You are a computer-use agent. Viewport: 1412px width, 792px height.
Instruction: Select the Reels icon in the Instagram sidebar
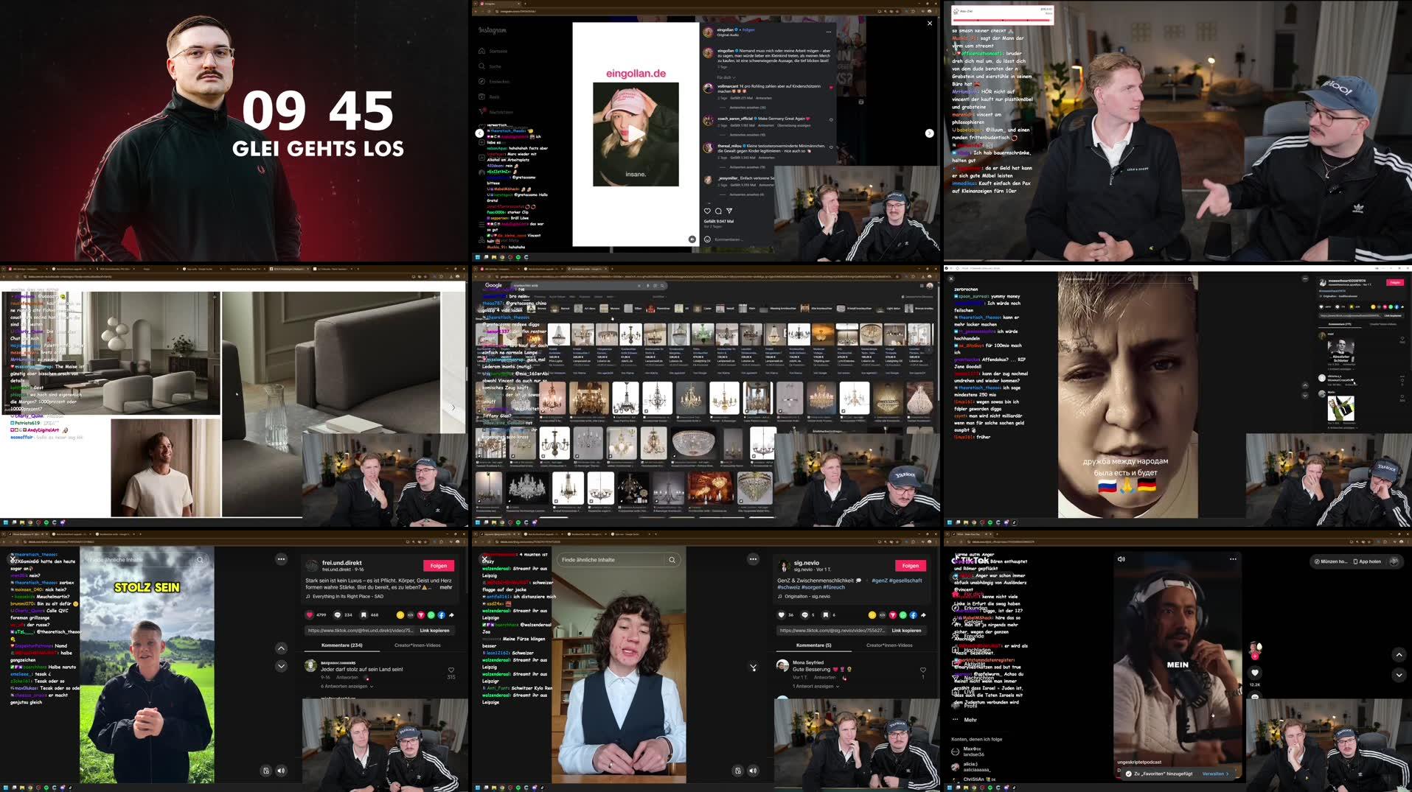[481, 97]
